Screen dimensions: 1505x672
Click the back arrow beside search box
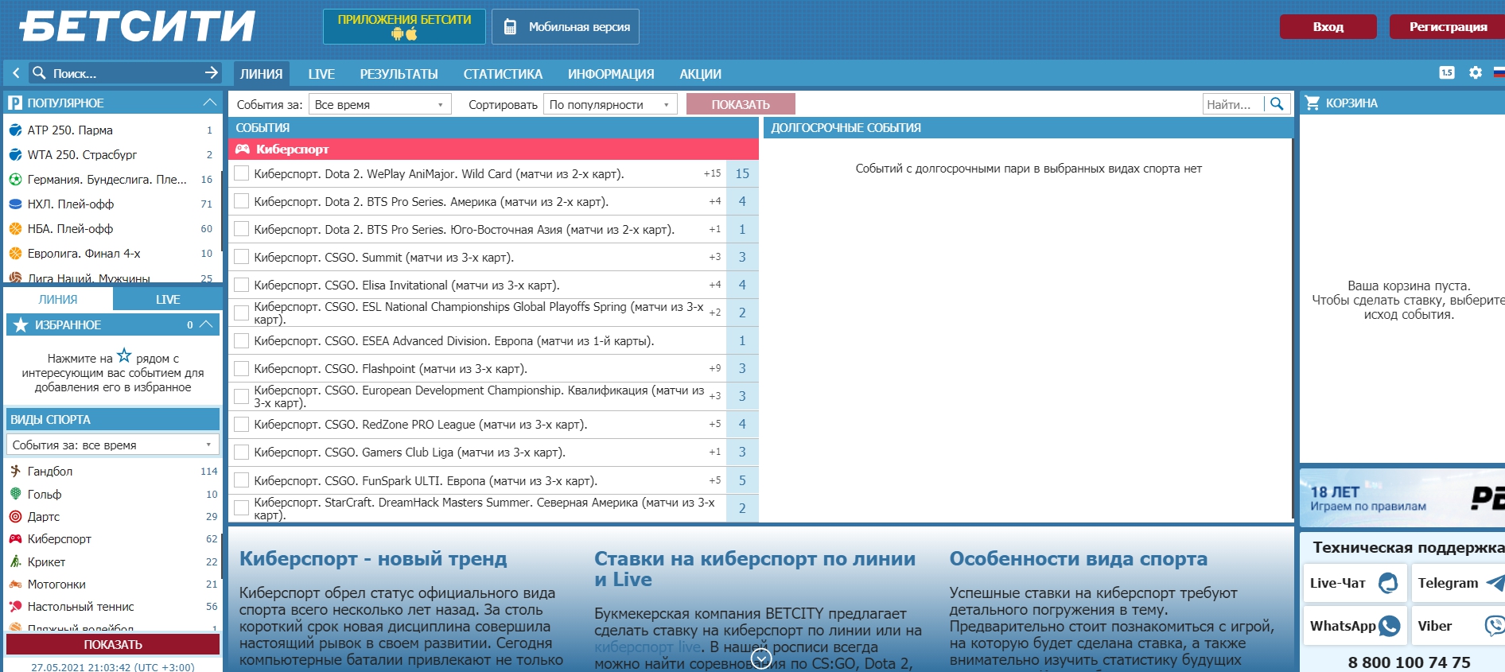(16, 73)
